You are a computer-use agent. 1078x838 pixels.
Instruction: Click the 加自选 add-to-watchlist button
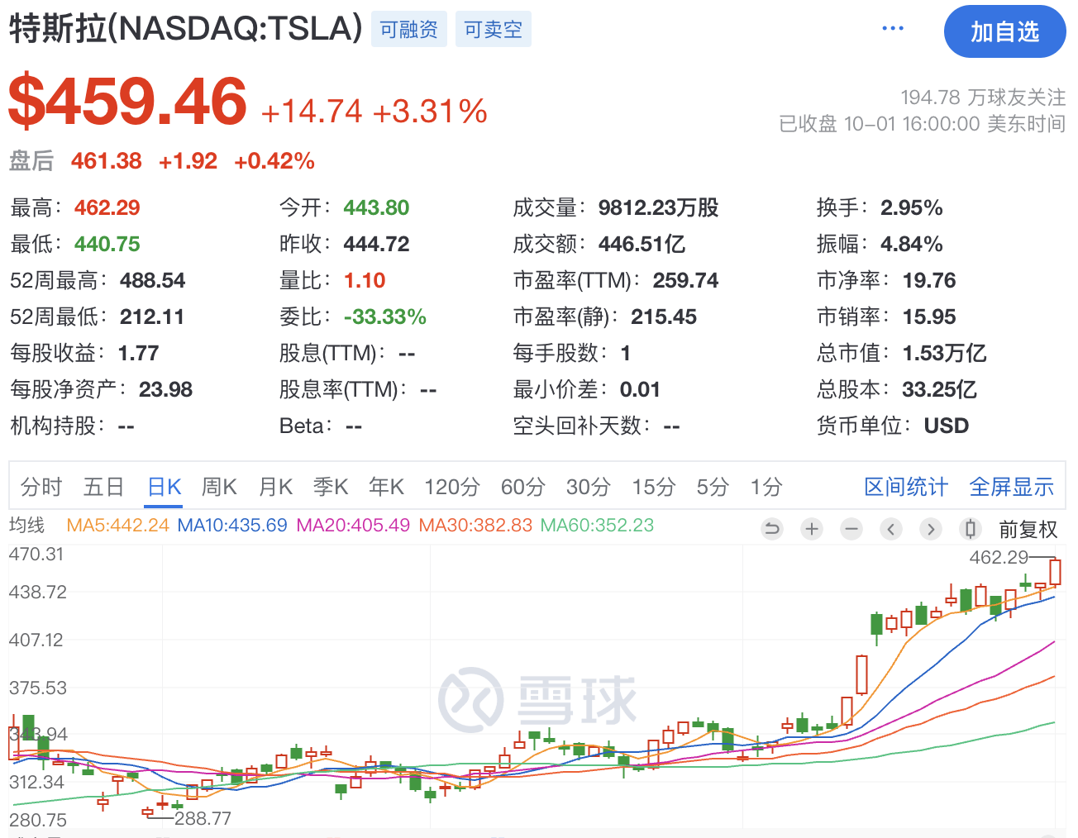pyautogui.click(x=1004, y=31)
